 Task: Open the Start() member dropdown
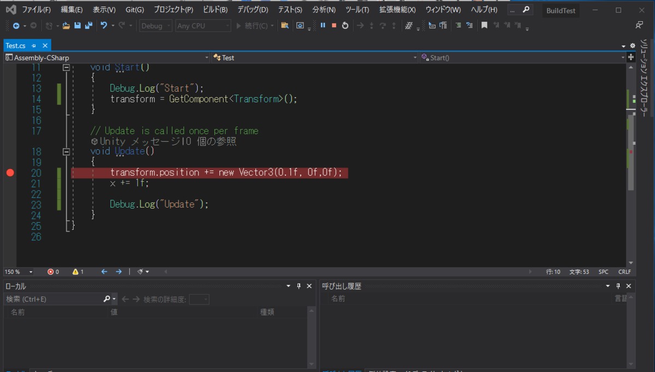click(523, 57)
